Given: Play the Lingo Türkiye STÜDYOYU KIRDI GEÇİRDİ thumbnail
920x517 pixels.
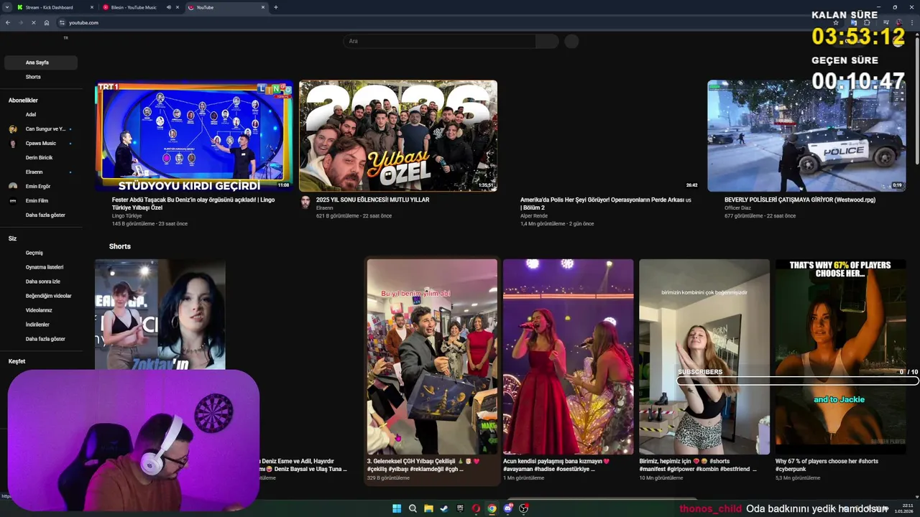Looking at the screenshot, I should [x=194, y=136].
